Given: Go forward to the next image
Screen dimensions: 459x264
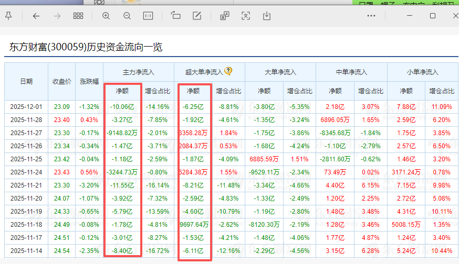Looking at the screenshot, I should click(57, 16).
